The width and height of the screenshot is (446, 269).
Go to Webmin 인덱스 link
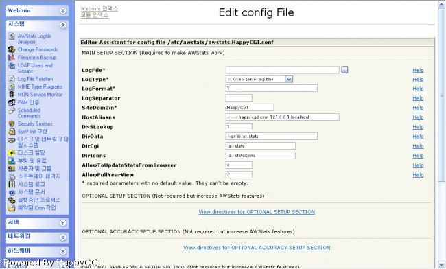click(99, 9)
